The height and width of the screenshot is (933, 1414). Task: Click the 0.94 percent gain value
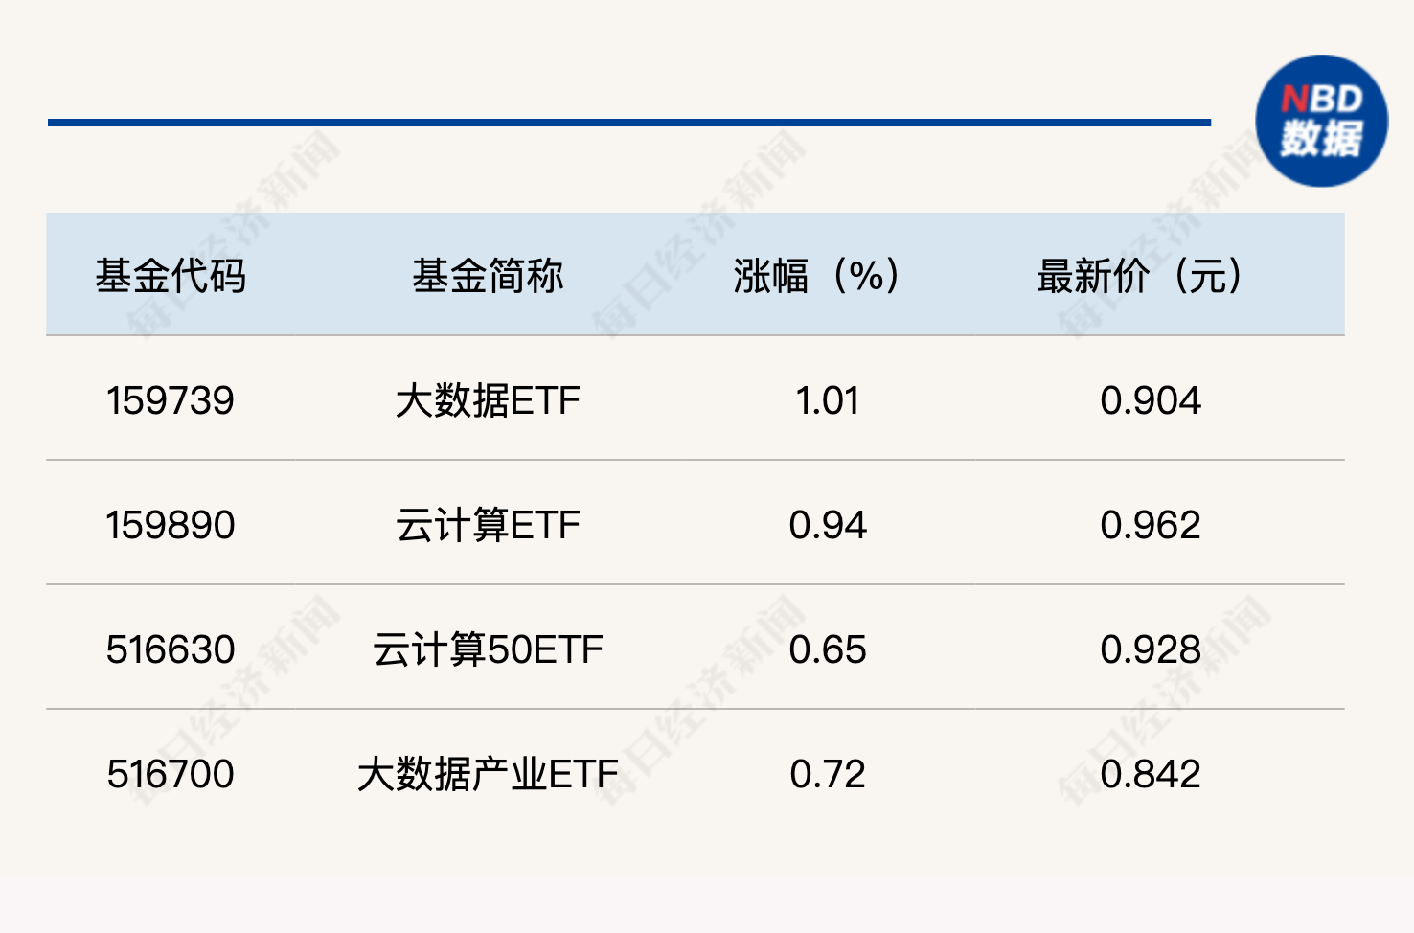coord(828,525)
